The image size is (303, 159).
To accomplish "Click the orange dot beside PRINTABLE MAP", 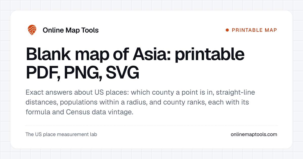I will (x=227, y=30).
